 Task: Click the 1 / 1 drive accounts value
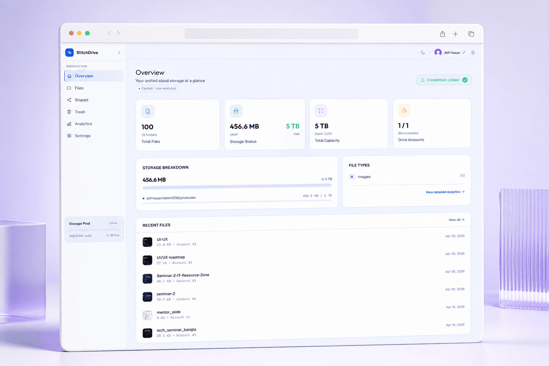click(x=404, y=125)
